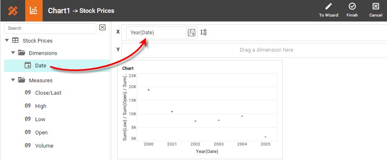387x160 pixels.
Task: Click the 2000 x-axis label
Action: (x=149, y=144)
